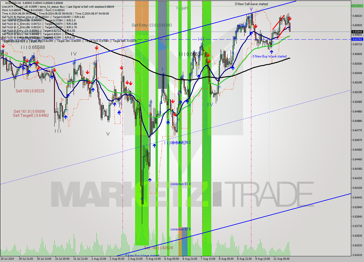The width and height of the screenshot is (364, 262).
Task: Click the '29 Jul 2024' date label
Action: 7,259
